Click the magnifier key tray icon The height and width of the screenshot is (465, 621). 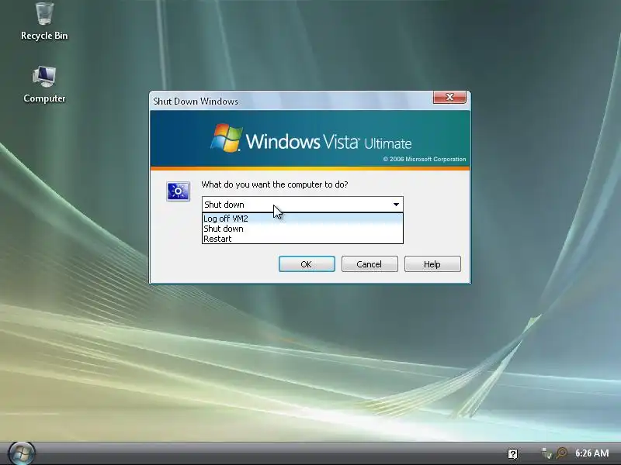coord(561,453)
